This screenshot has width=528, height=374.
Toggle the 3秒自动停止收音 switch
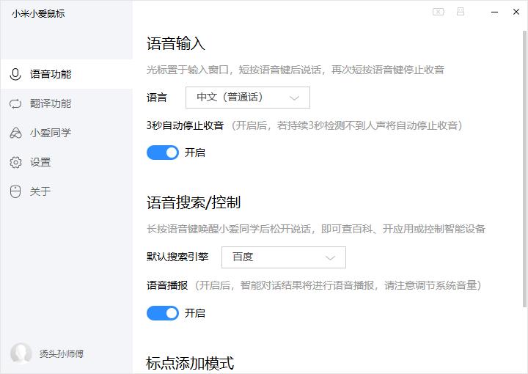(163, 153)
